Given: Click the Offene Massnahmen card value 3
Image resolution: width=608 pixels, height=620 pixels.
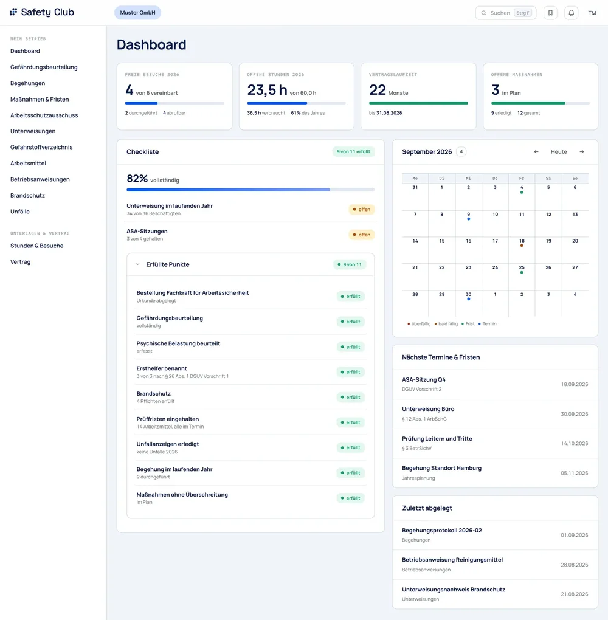Looking at the screenshot, I should click(496, 90).
